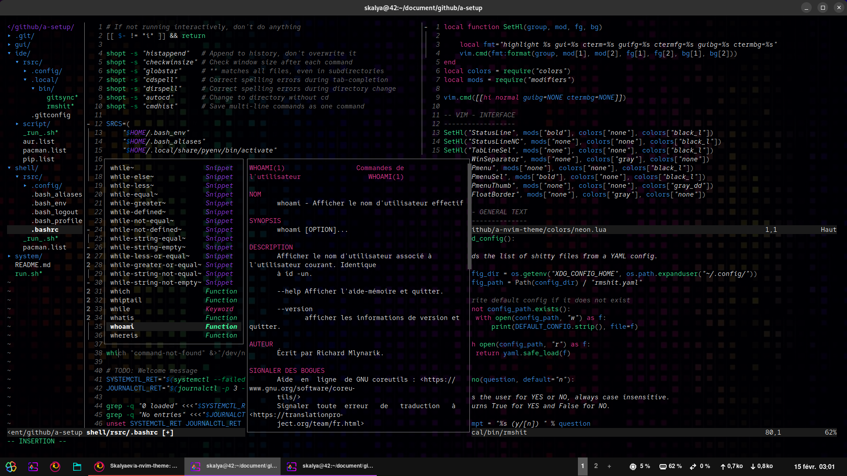Open the pinned Firefox browser icon

[x=55, y=466]
